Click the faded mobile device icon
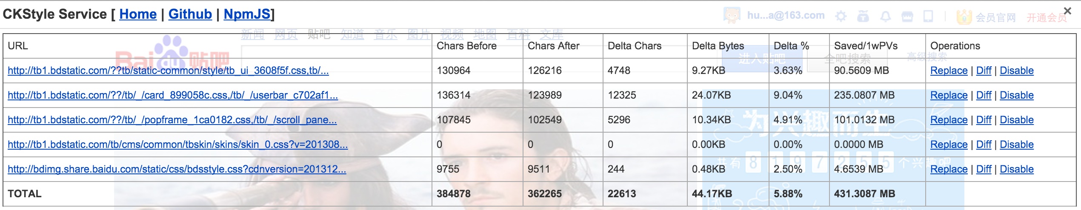This screenshot has height=210, width=1081. [x=928, y=17]
